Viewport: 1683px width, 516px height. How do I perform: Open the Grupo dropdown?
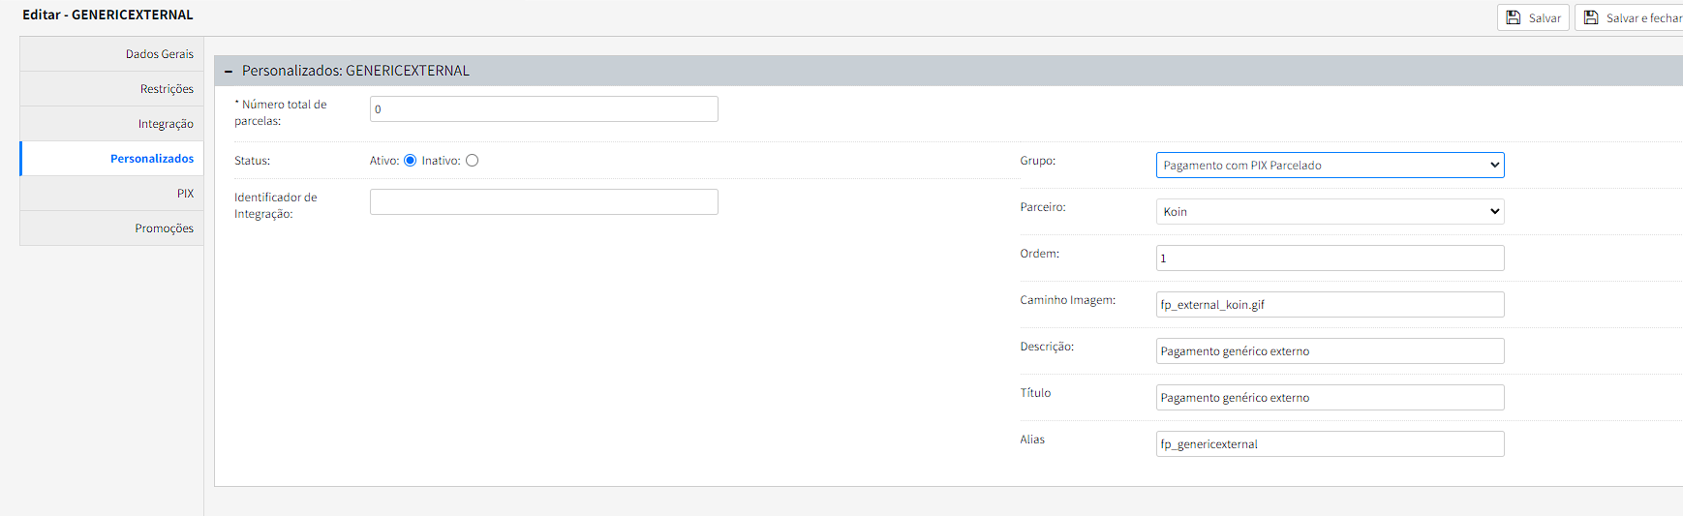point(1330,166)
